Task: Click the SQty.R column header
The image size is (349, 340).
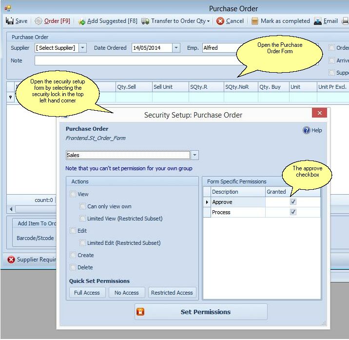Action: (206, 87)
